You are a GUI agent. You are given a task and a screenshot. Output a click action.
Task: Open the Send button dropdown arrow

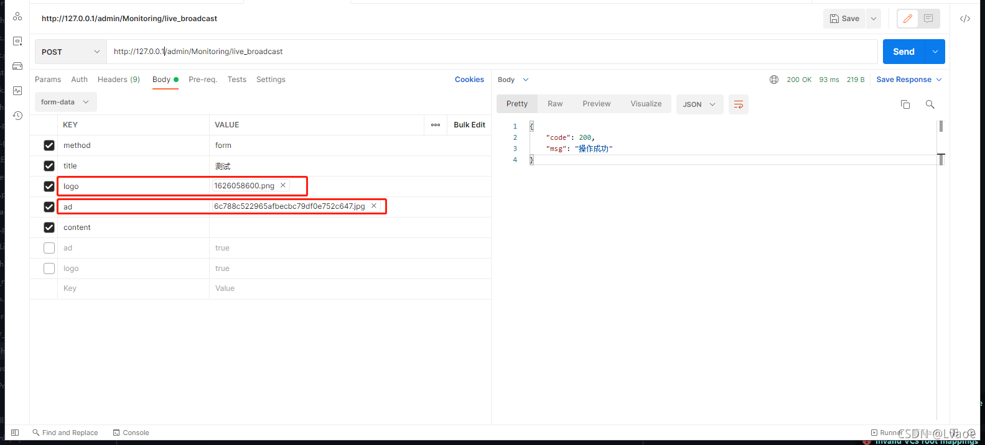point(935,52)
